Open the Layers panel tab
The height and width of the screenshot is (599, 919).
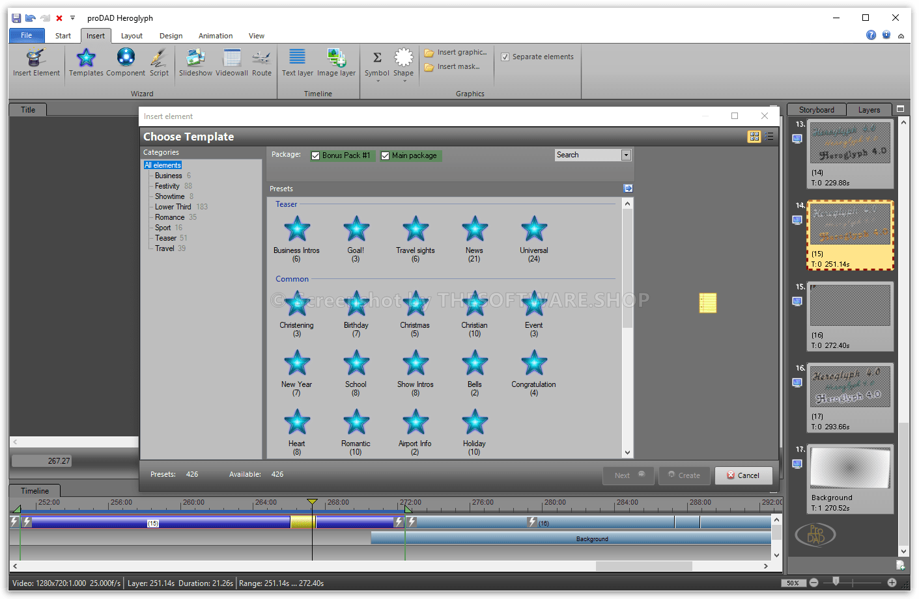(x=868, y=110)
